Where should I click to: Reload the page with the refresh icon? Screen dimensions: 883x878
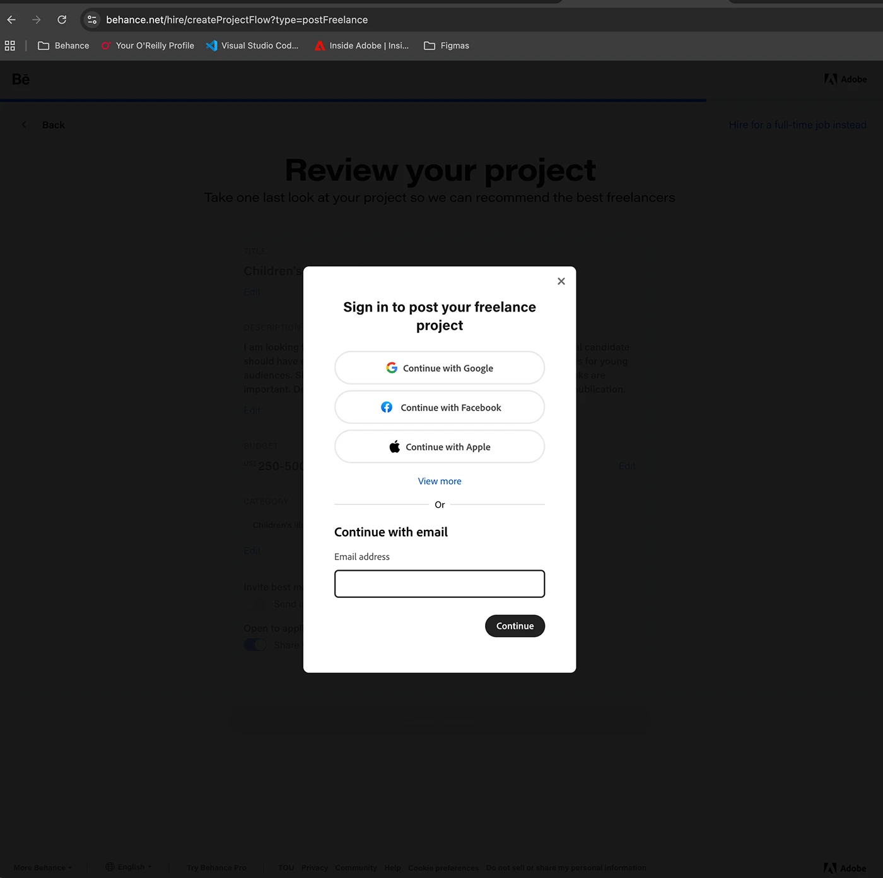click(62, 20)
